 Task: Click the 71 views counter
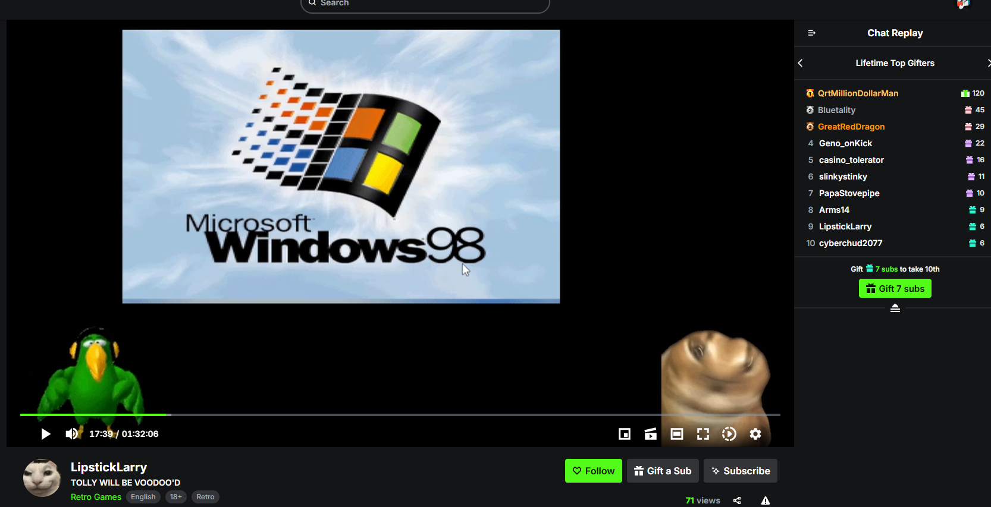[x=703, y=500]
